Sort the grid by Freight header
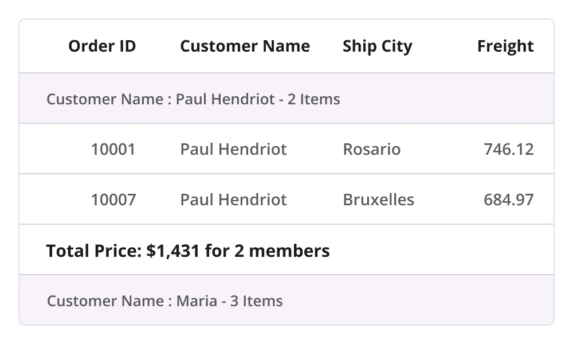 tap(505, 46)
